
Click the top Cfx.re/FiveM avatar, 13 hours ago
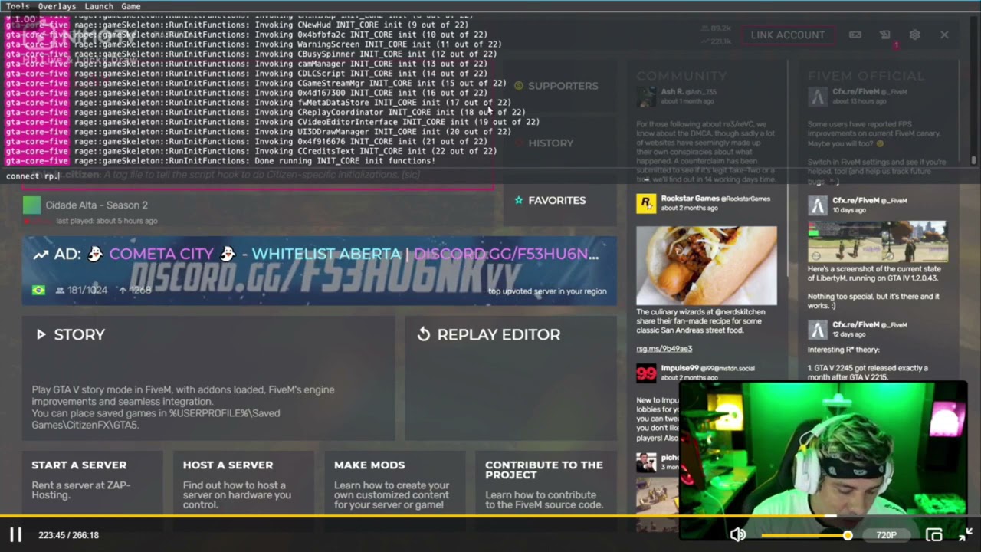click(x=819, y=97)
